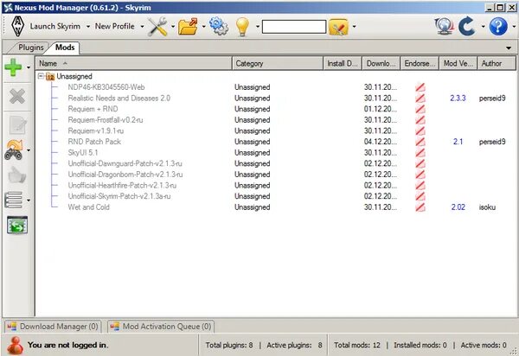
Task: Sort by the Mod Version column header
Action: tap(458, 63)
